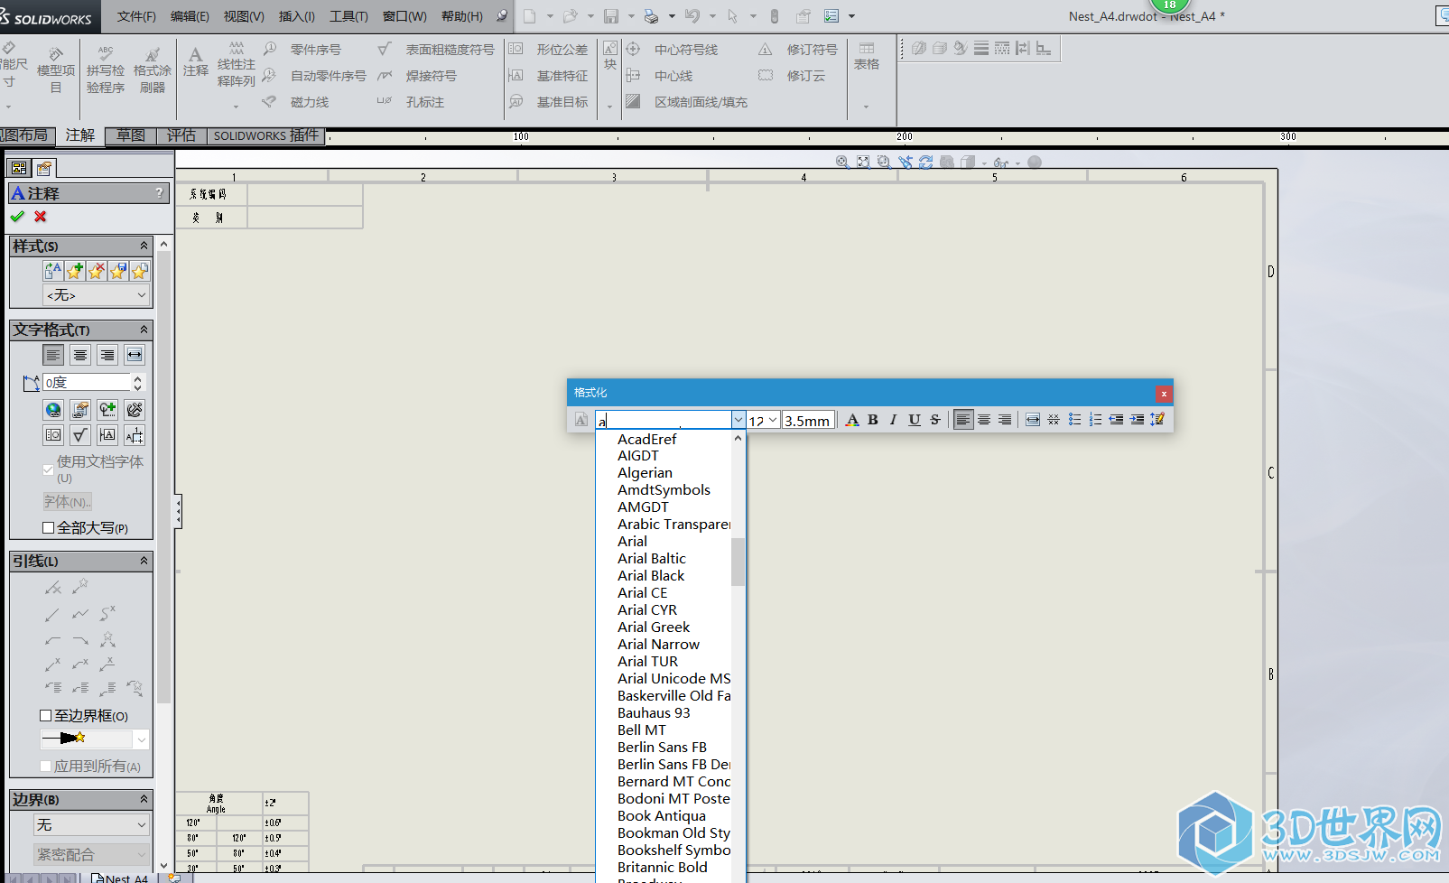
Task: Confirm the note with the green checkmark
Action: pos(17,217)
